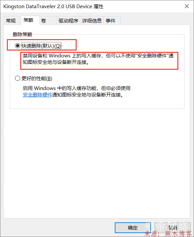Click the 快速删除(默认)(Q) label text
The image size is (194, 237).
coord(41,46)
